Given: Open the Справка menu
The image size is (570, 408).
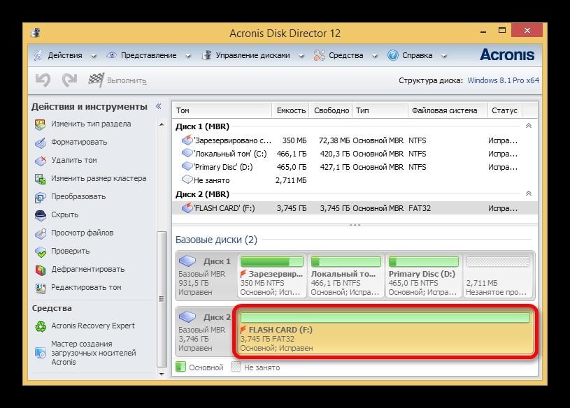Looking at the screenshot, I should pos(417,55).
